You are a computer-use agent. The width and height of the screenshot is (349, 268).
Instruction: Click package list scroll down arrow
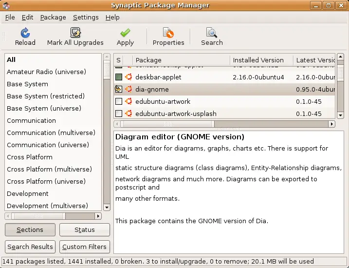[340, 115]
